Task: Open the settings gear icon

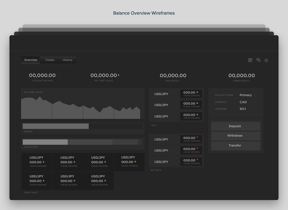Action: 266,60
